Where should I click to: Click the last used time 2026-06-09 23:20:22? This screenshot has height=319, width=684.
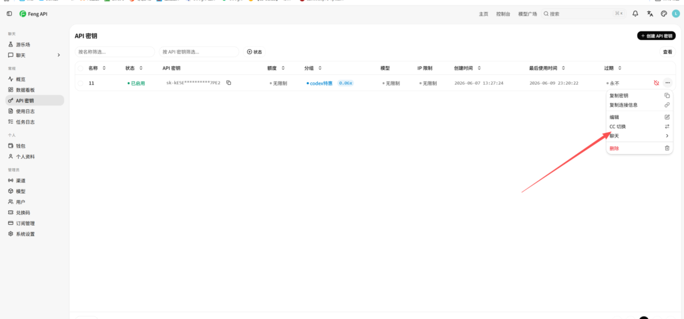554,83
